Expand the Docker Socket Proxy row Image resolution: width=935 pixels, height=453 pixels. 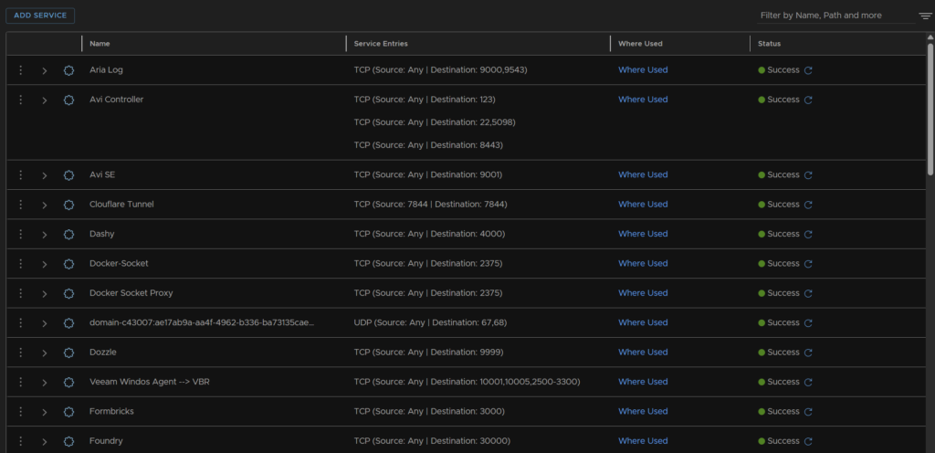(44, 293)
